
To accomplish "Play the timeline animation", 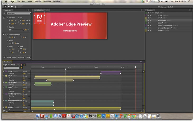I will (6, 65).
